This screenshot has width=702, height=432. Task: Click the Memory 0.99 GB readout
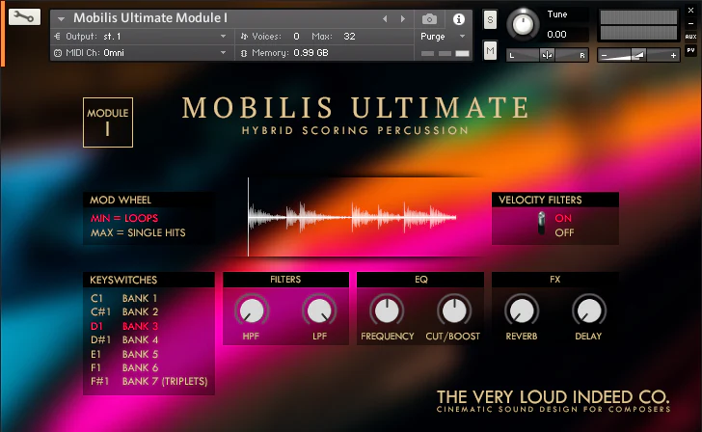(310, 53)
